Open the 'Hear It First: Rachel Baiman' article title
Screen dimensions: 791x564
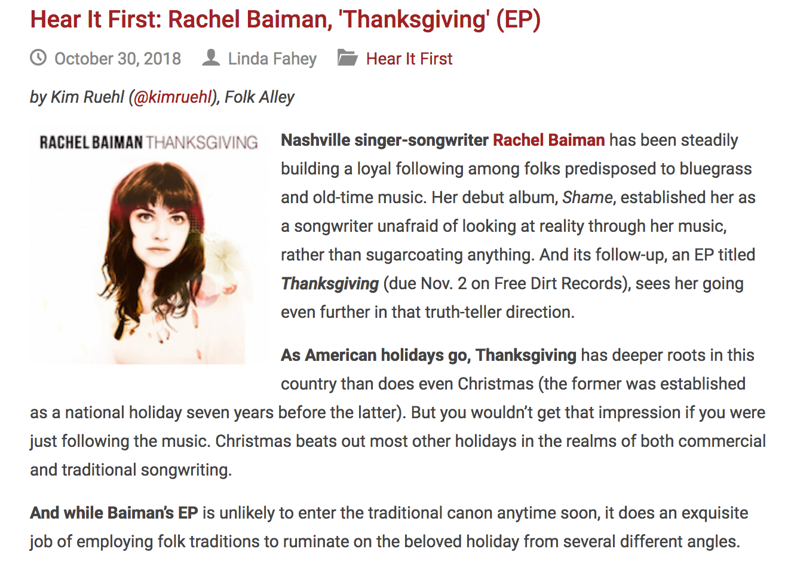tap(286, 20)
